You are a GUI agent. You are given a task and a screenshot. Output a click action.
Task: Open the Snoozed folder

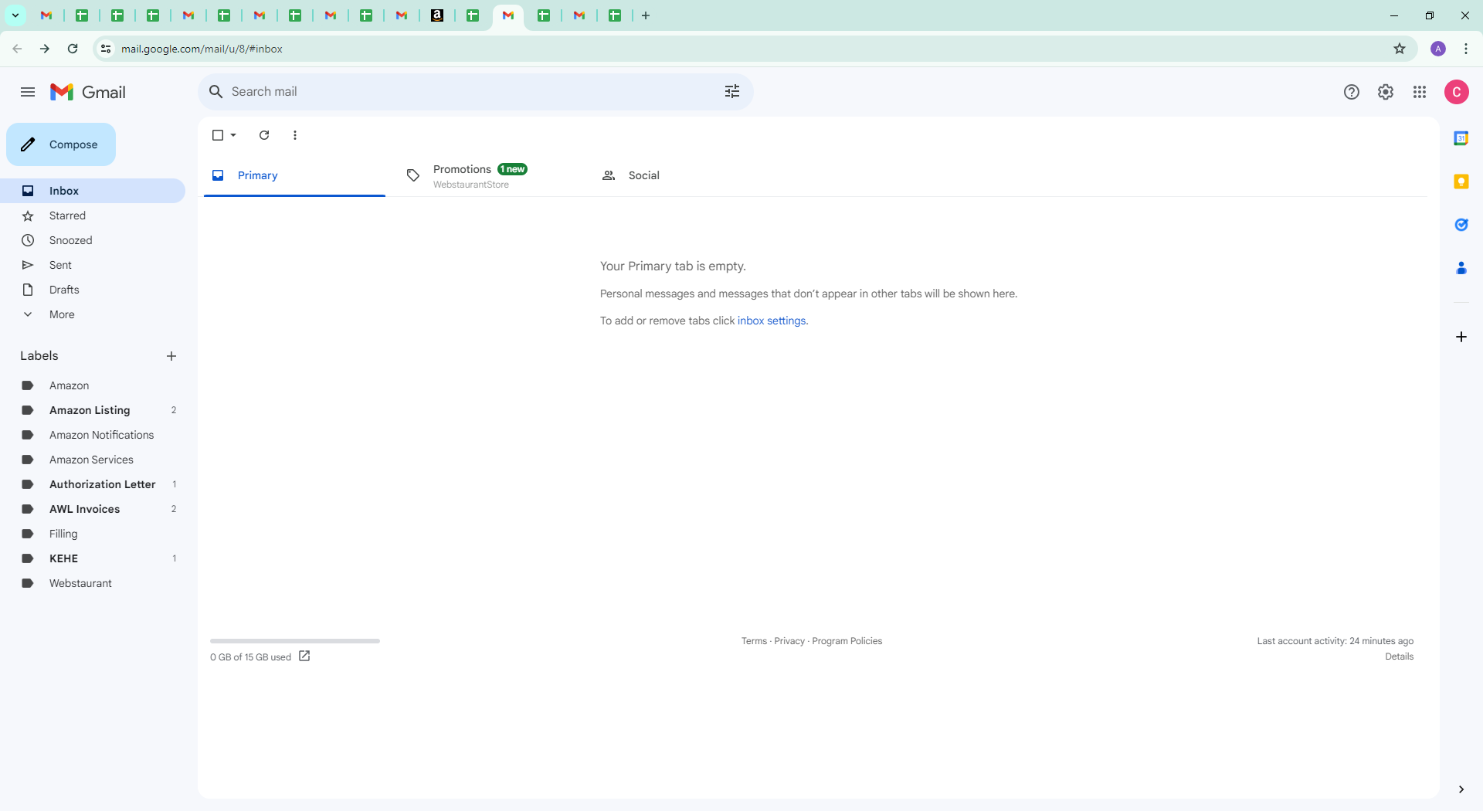tap(93, 240)
